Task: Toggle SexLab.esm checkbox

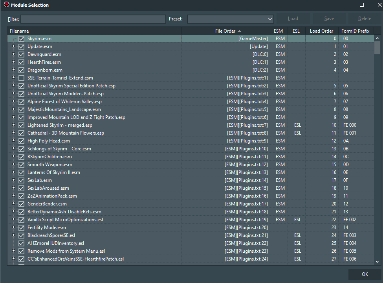Action: 22,180
